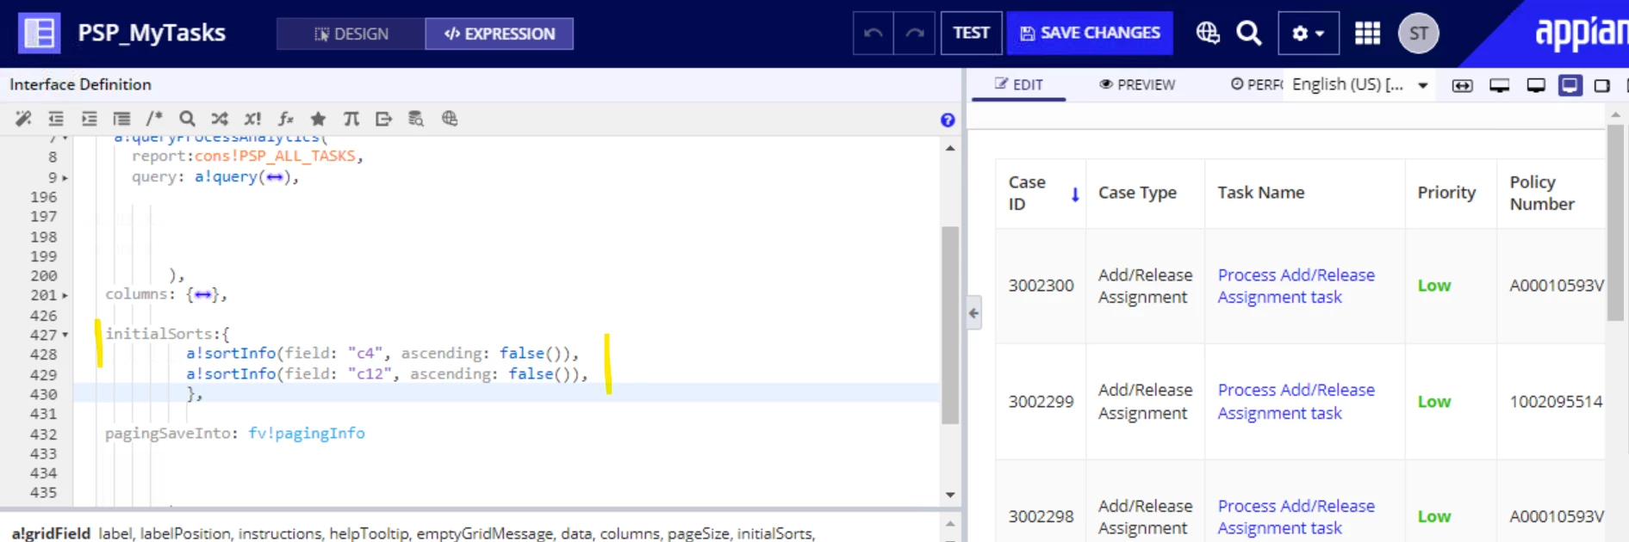This screenshot has width=1629, height=542.
Task: Expand collapsed code at line 9
Action: (65, 178)
